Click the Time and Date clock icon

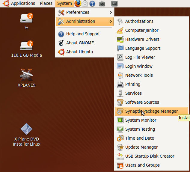120,138
